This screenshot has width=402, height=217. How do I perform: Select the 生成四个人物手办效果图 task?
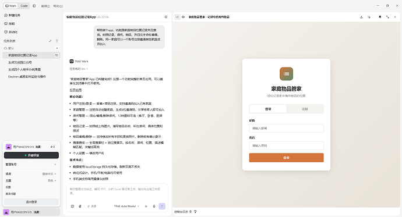point(24,70)
